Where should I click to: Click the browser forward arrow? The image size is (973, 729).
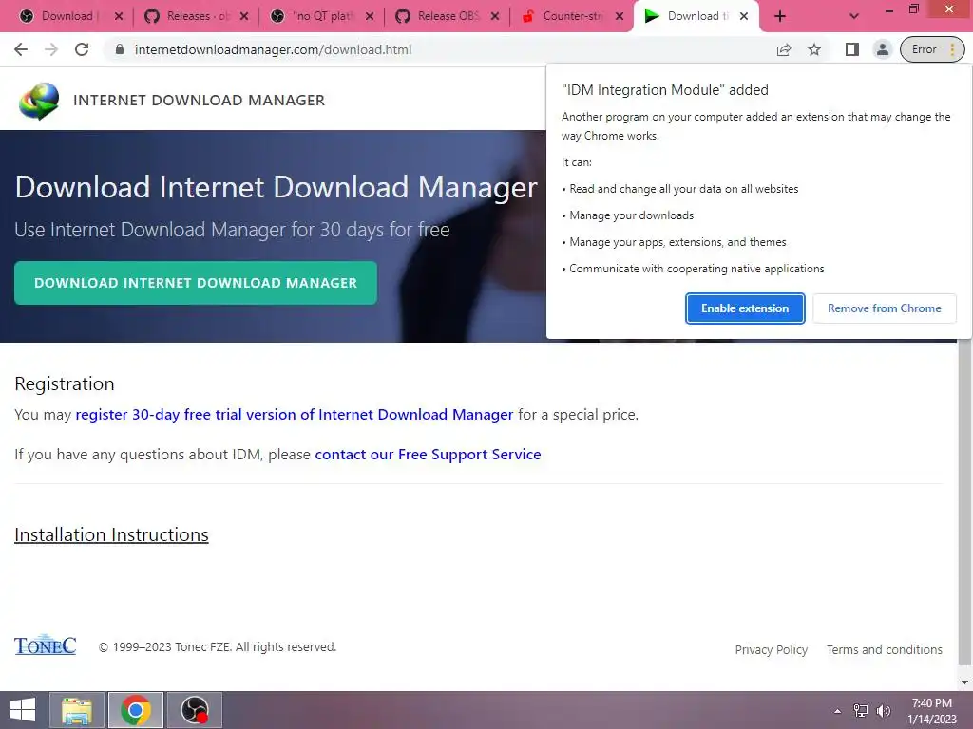coord(51,49)
